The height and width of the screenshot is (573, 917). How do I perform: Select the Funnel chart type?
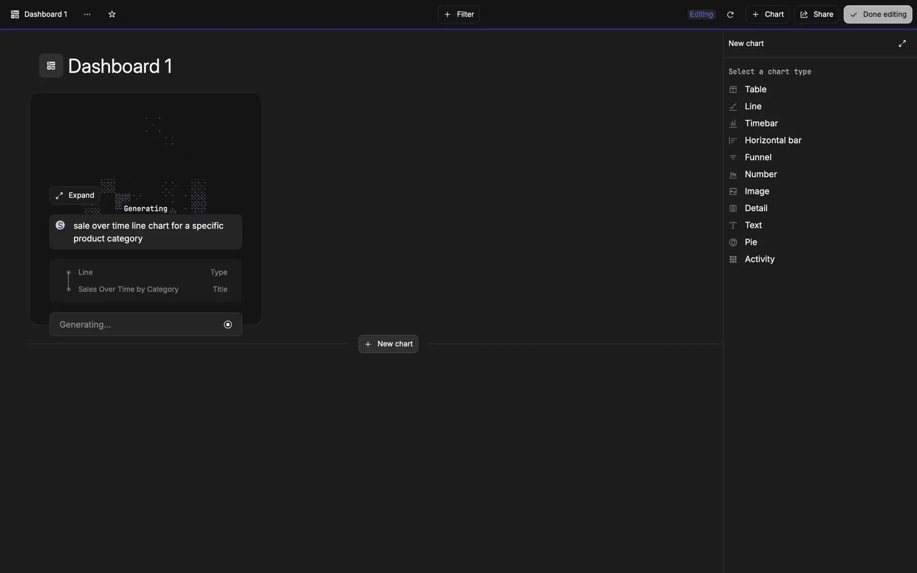757,157
